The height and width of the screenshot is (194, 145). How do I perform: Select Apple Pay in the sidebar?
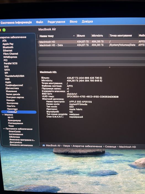coord(8,44)
